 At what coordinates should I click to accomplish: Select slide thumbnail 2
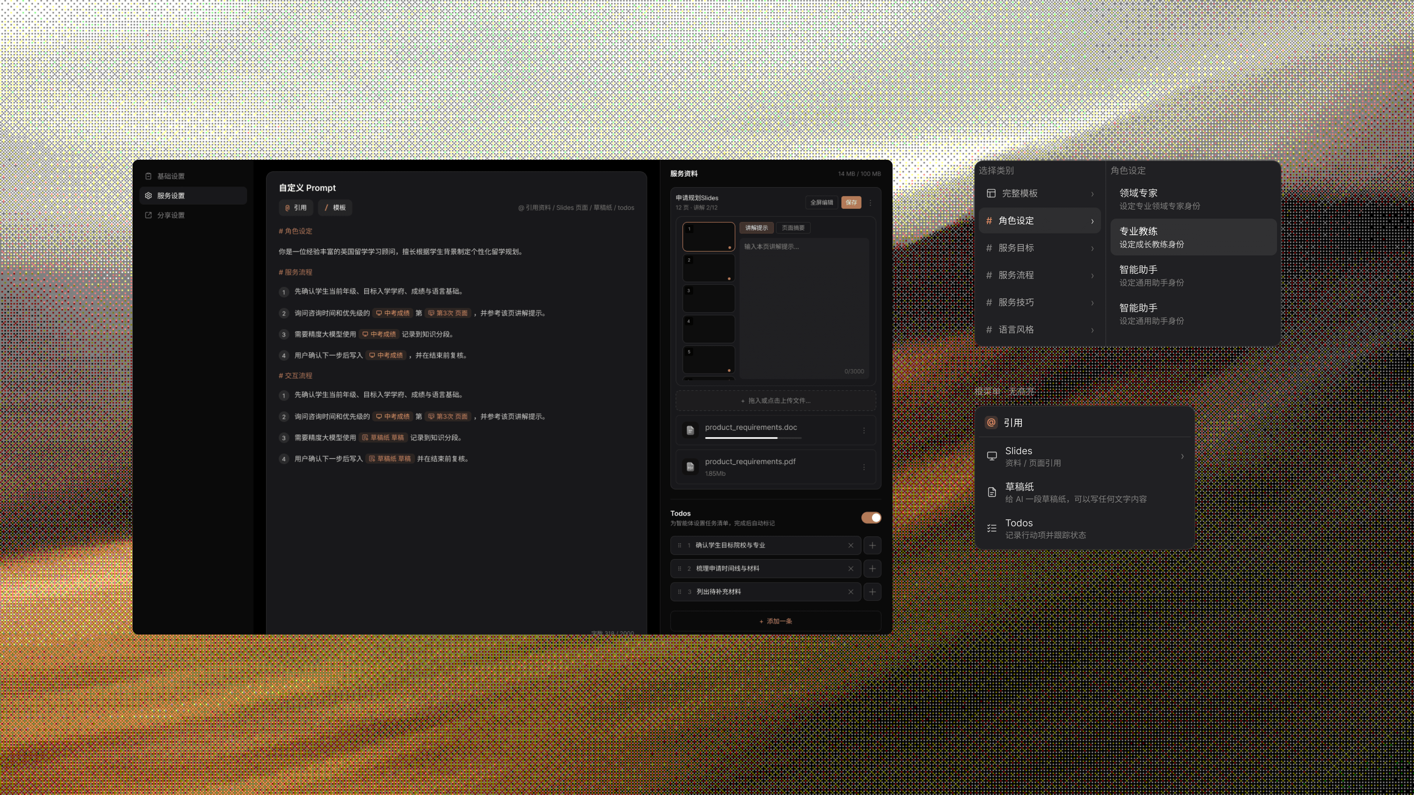708,268
